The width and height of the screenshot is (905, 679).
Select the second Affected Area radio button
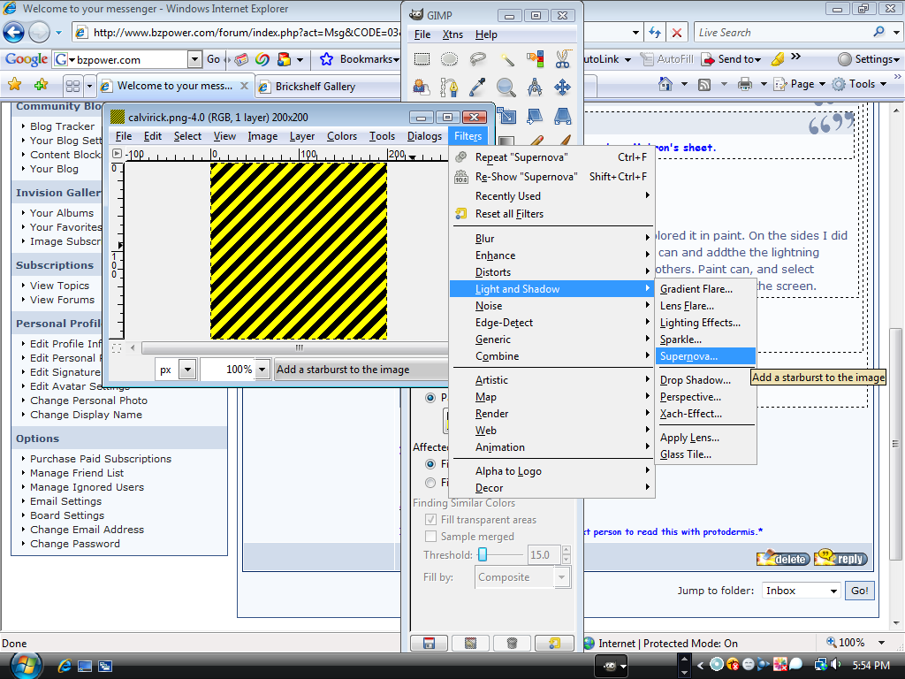tap(430, 483)
